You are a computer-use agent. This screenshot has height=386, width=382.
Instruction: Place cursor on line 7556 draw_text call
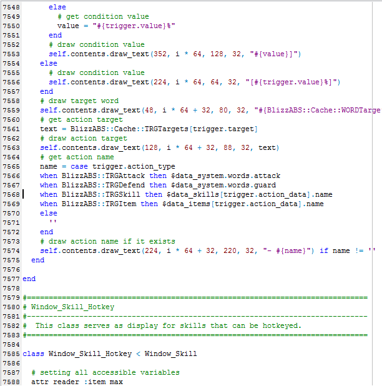coord(194,82)
